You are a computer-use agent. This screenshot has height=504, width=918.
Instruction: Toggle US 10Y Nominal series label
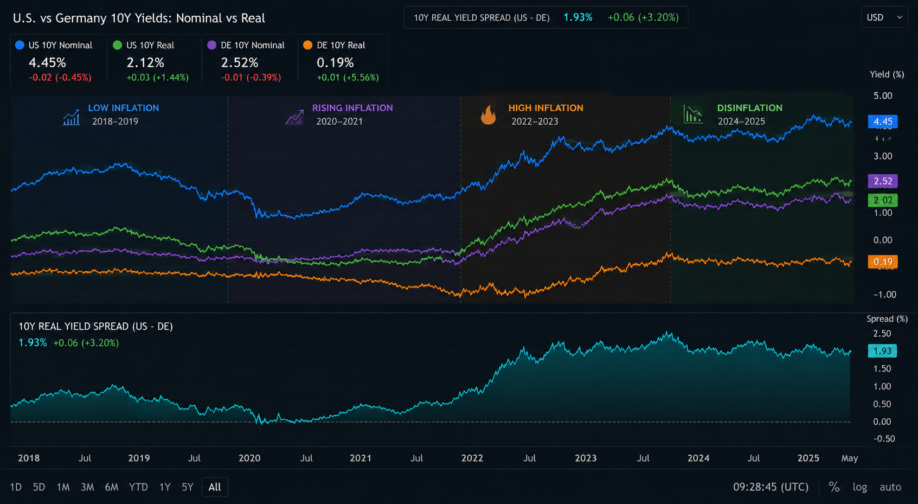pyautogui.click(x=60, y=45)
